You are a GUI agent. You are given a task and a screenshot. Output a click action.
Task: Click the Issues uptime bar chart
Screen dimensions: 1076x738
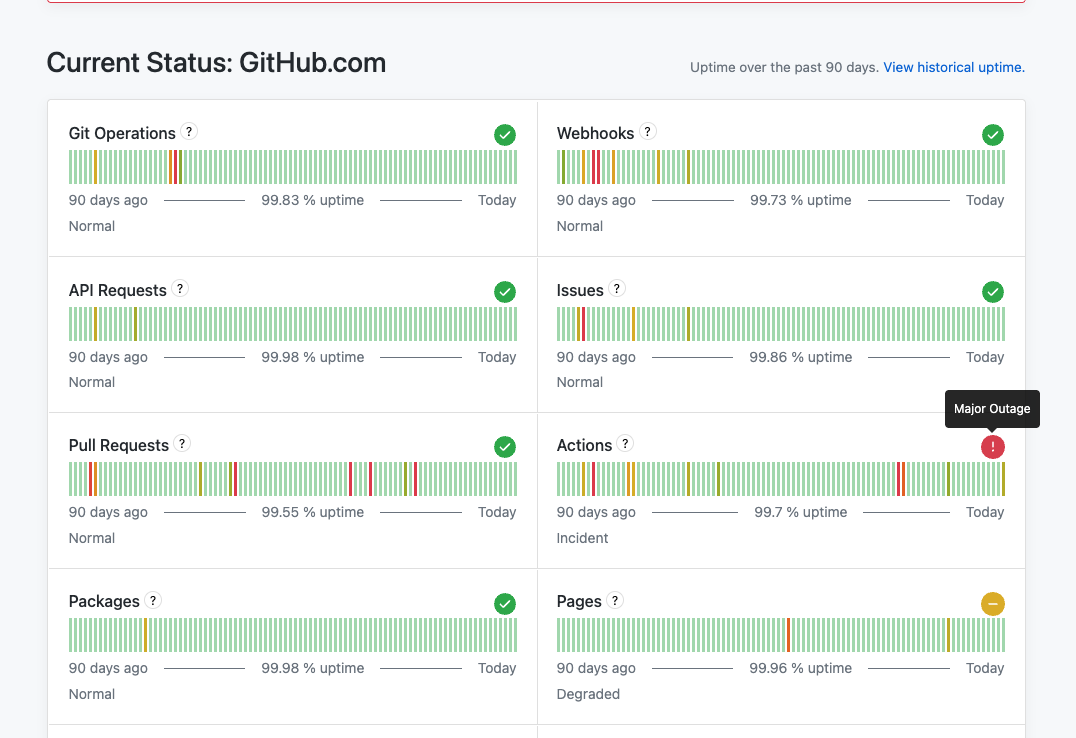781,324
